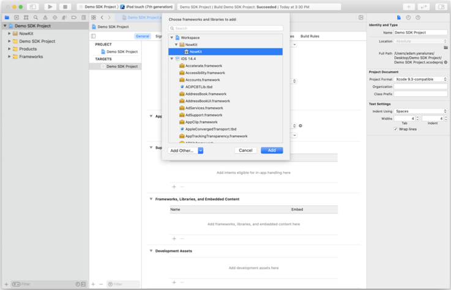The width and height of the screenshot is (451, 290).
Task: Click the project Name field in inspector
Action: click(420, 32)
